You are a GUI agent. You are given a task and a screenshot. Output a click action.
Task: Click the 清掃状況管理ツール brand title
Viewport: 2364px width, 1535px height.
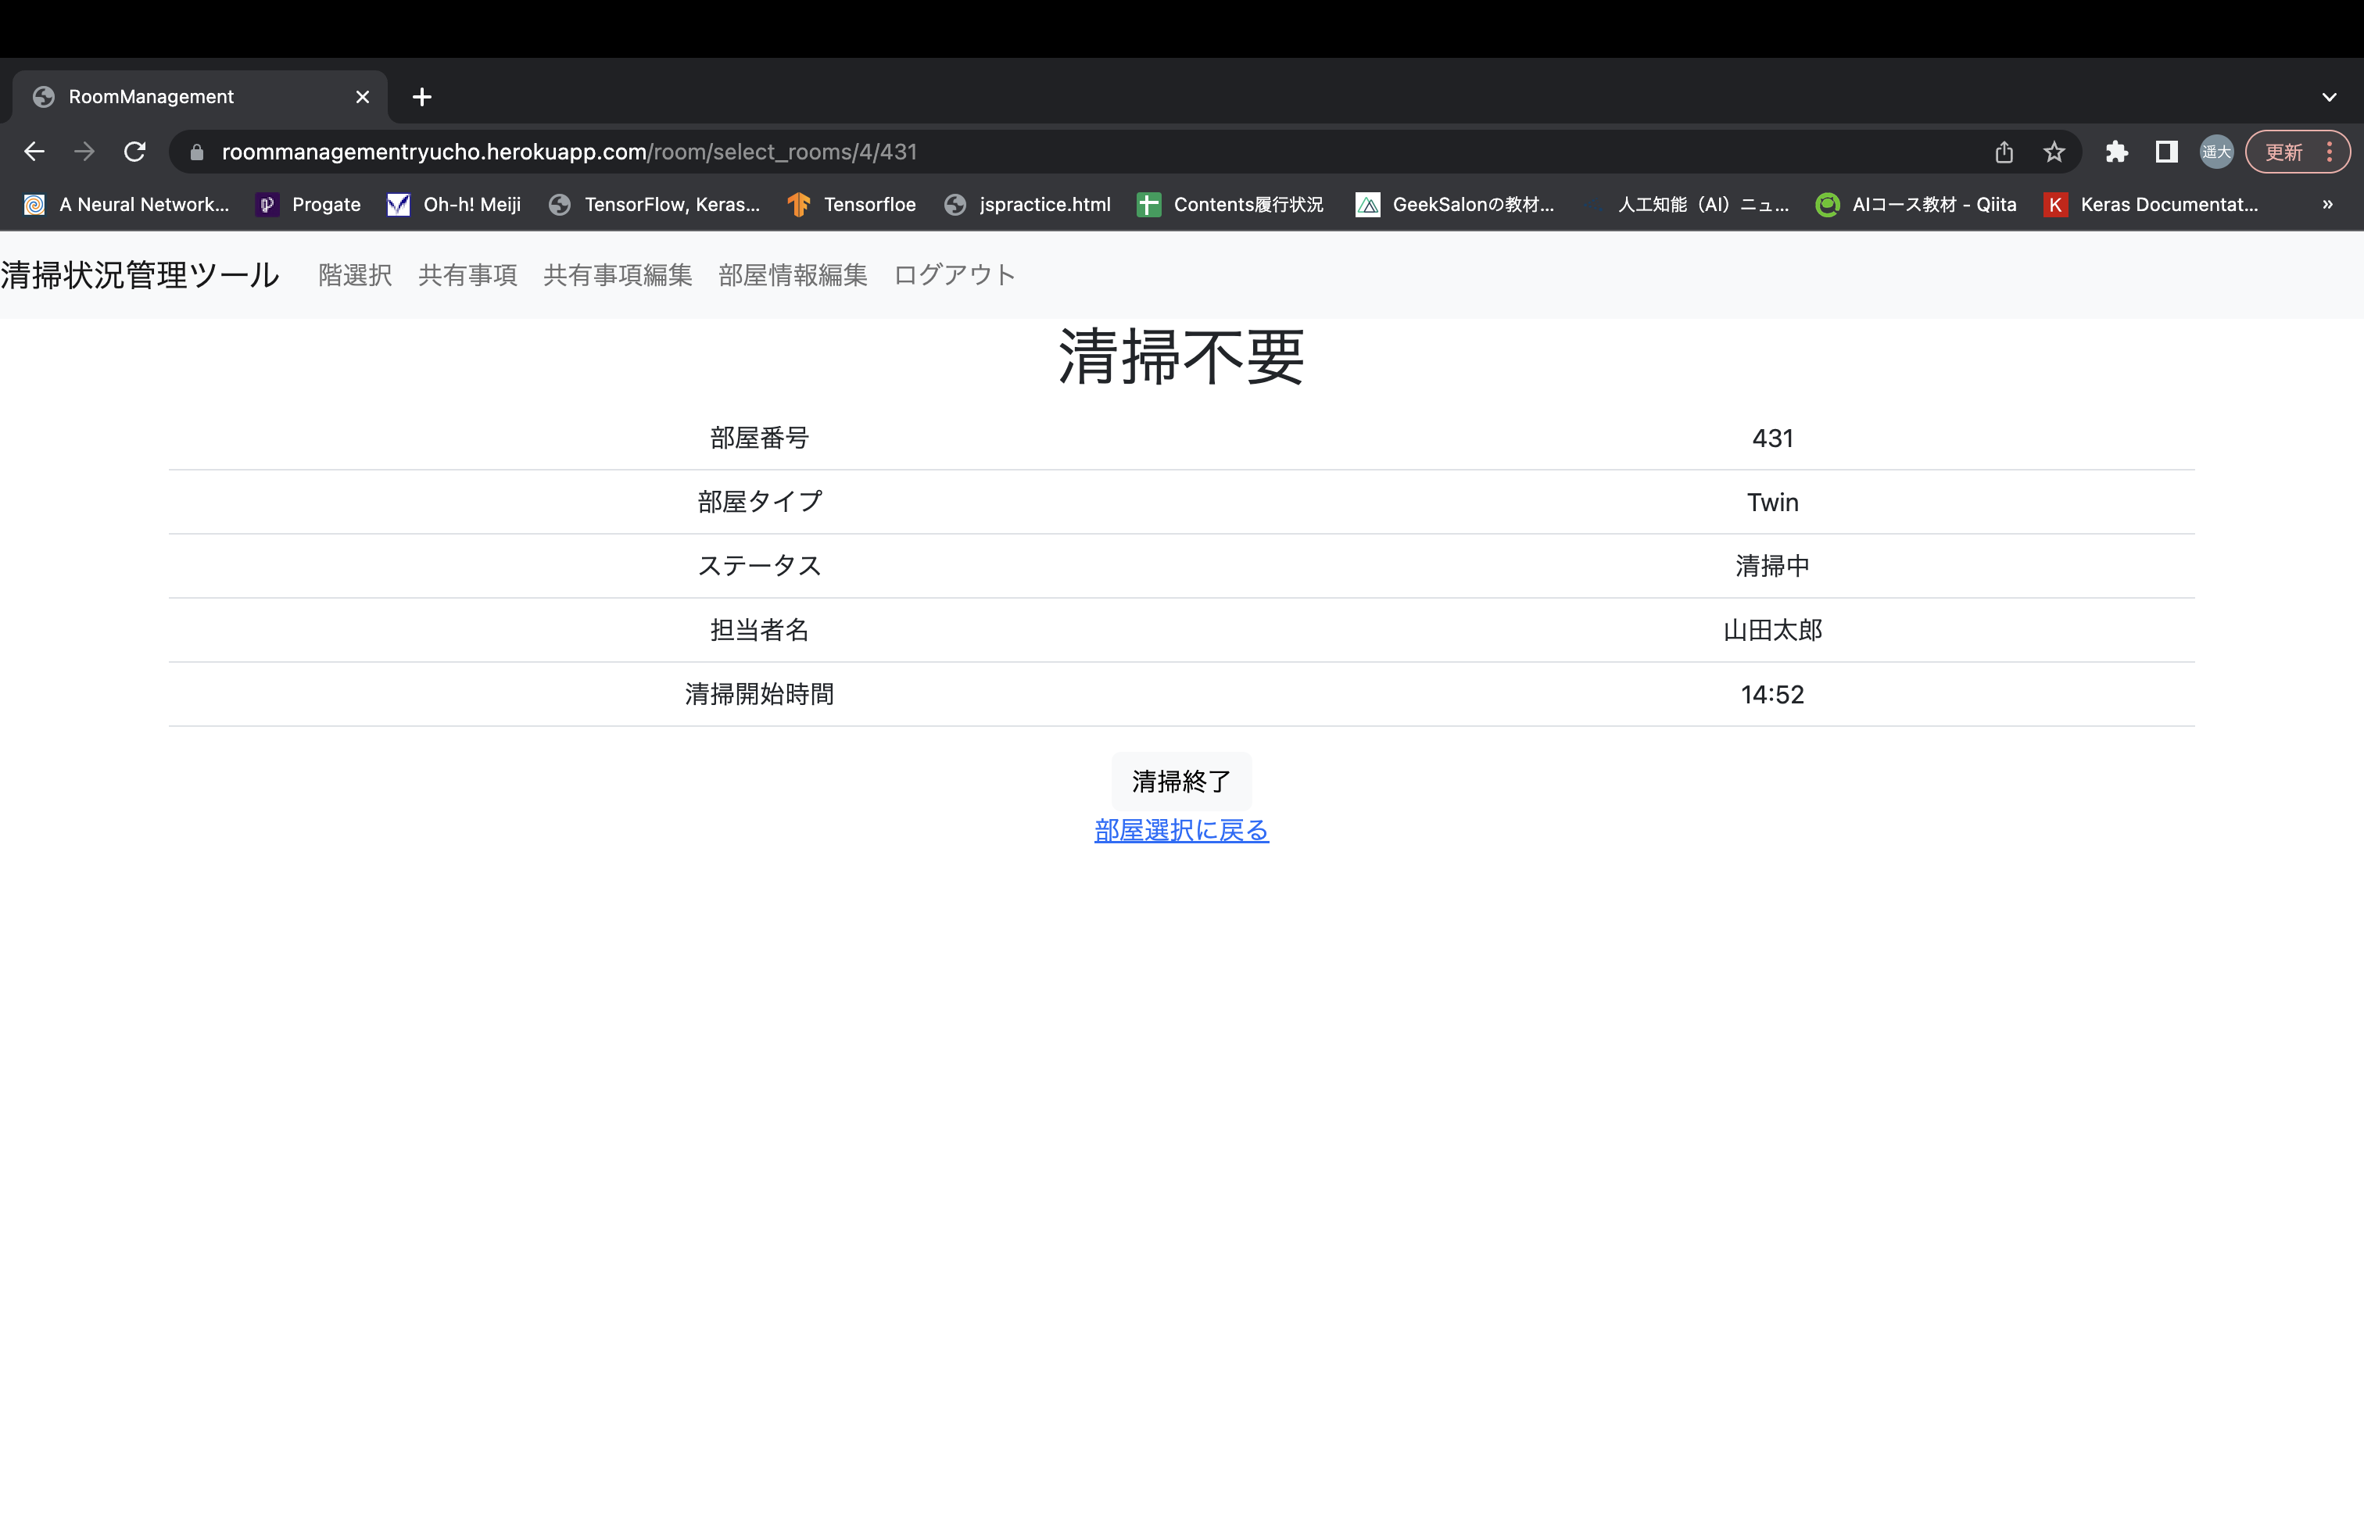coord(140,275)
